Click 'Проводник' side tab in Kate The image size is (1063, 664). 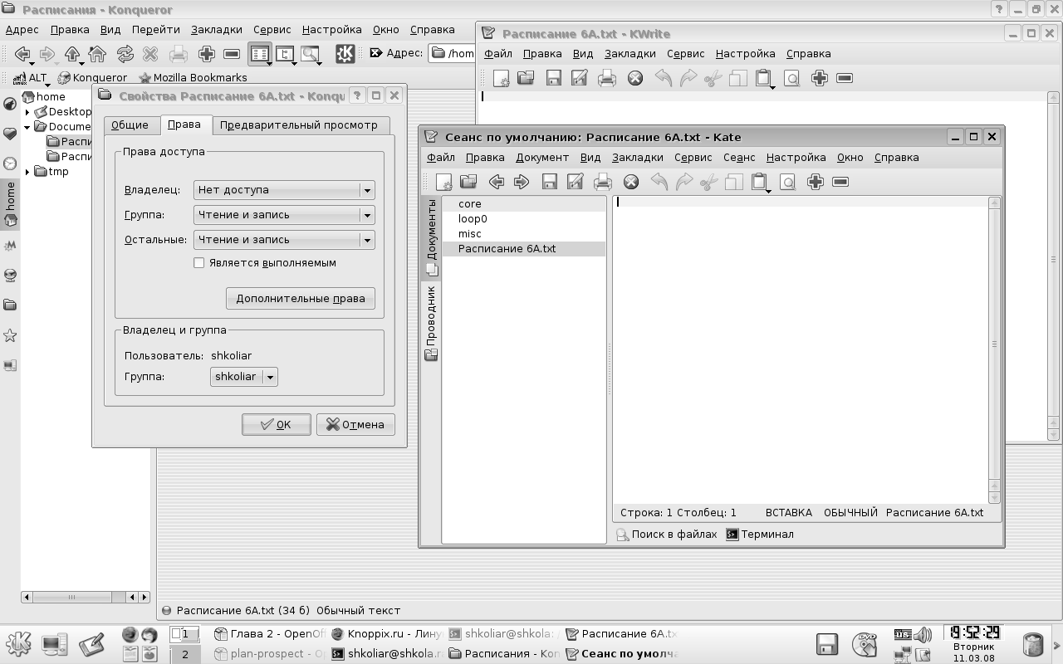click(431, 324)
